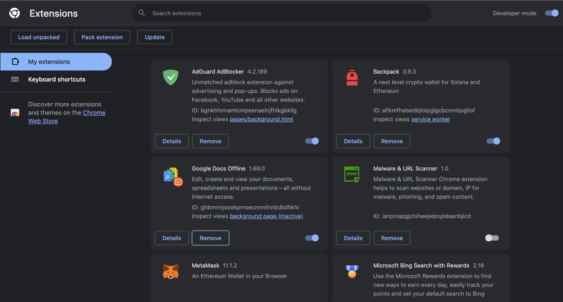Click the Backpack red wallet icon
Viewport: 563px width, 302px height.
(352, 77)
